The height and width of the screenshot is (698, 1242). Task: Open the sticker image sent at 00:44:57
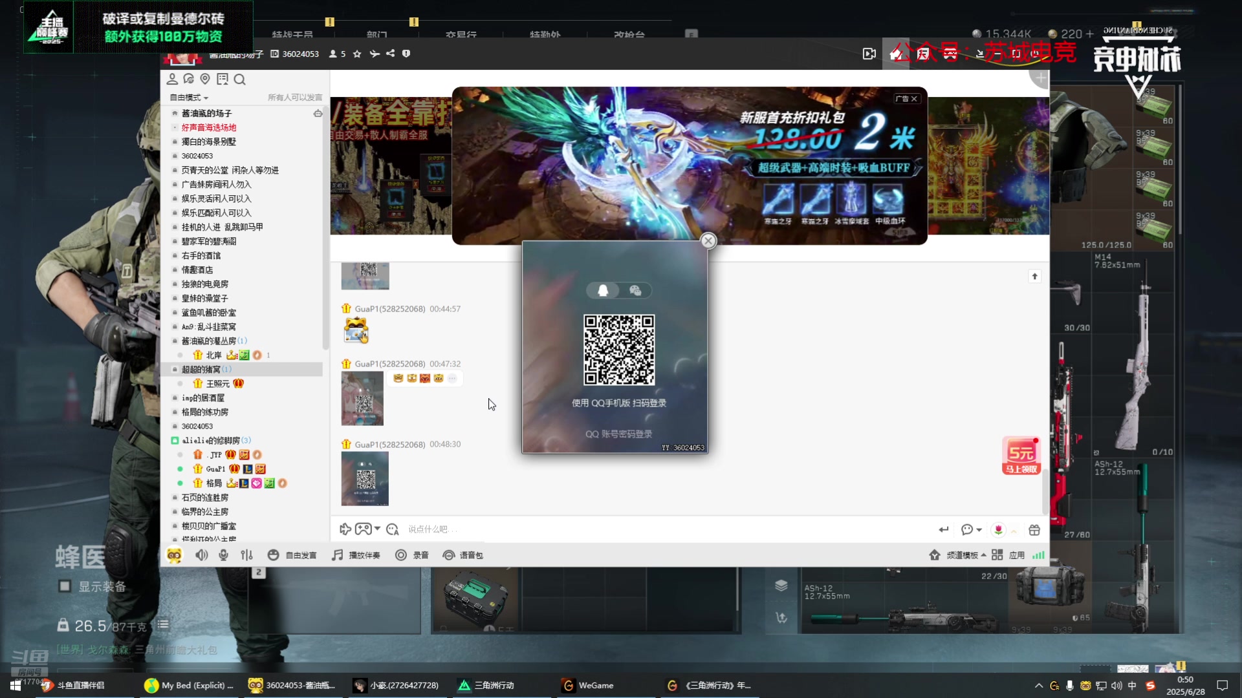tap(356, 330)
